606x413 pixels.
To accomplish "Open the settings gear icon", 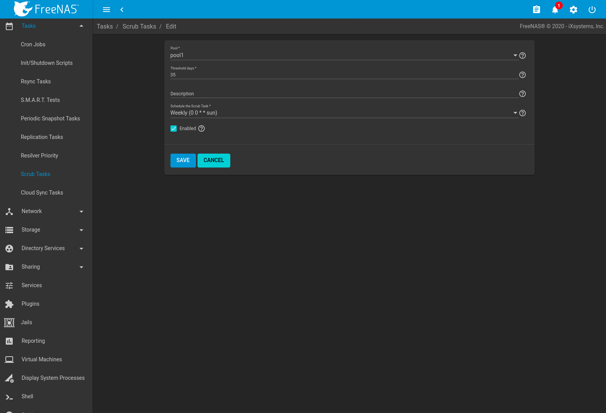I will click(x=573, y=10).
